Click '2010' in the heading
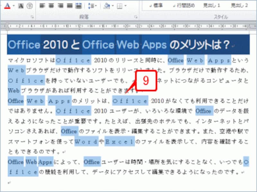The width and height of the screenshot is (257, 192). click(56, 44)
